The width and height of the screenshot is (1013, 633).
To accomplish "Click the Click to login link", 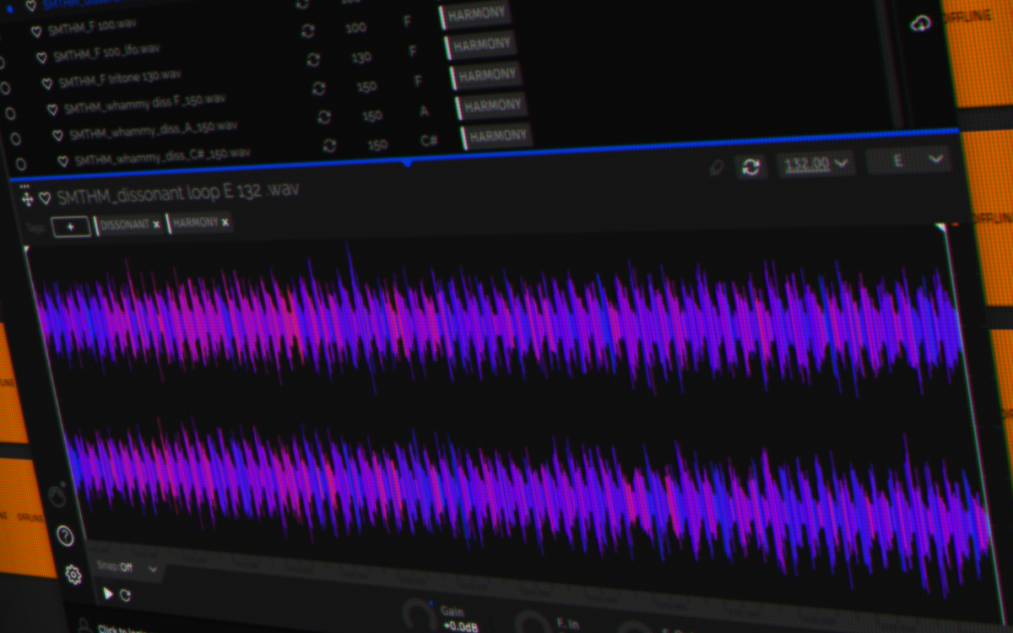I will (124, 629).
